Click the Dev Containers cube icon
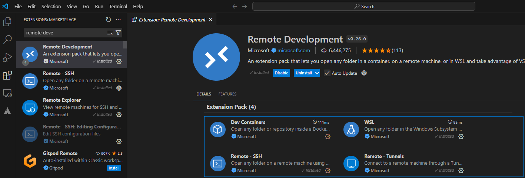Viewport: 525px width, 178px height. tap(218, 130)
